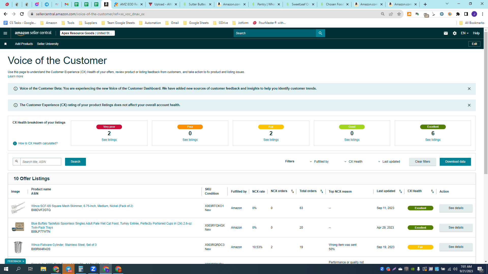The width and height of the screenshot is (488, 274).
Task: Focus the Search title, ASIN field
Action: (x=41, y=162)
